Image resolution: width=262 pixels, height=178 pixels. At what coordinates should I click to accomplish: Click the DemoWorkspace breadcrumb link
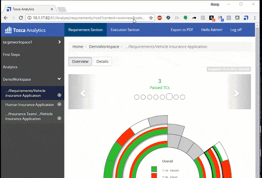click(104, 47)
